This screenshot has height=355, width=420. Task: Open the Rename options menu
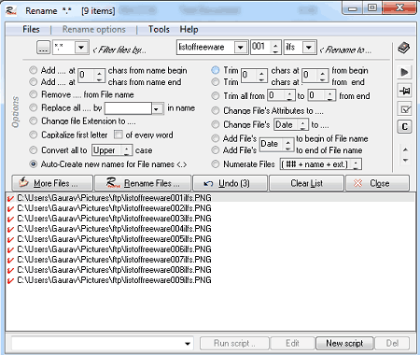pyautogui.click(x=94, y=29)
